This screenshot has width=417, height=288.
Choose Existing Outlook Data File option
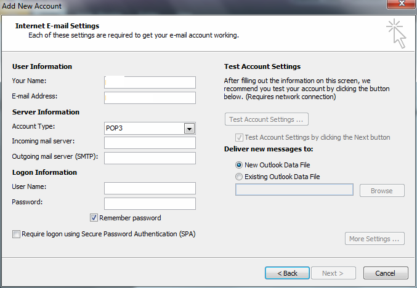[239, 177]
